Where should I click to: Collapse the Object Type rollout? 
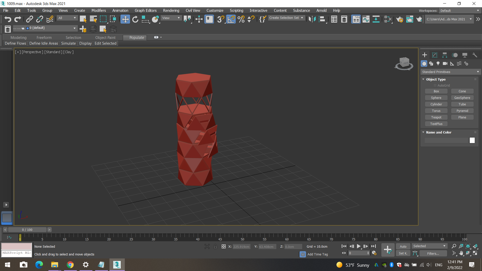pos(436,79)
